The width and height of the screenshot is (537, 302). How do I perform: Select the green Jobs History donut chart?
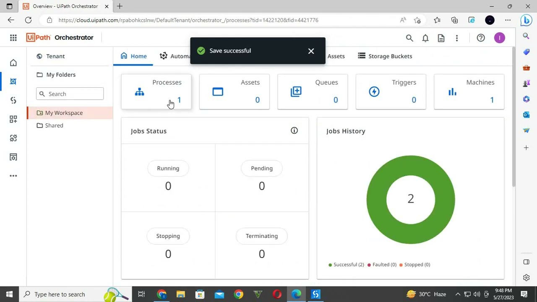[x=411, y=200]
